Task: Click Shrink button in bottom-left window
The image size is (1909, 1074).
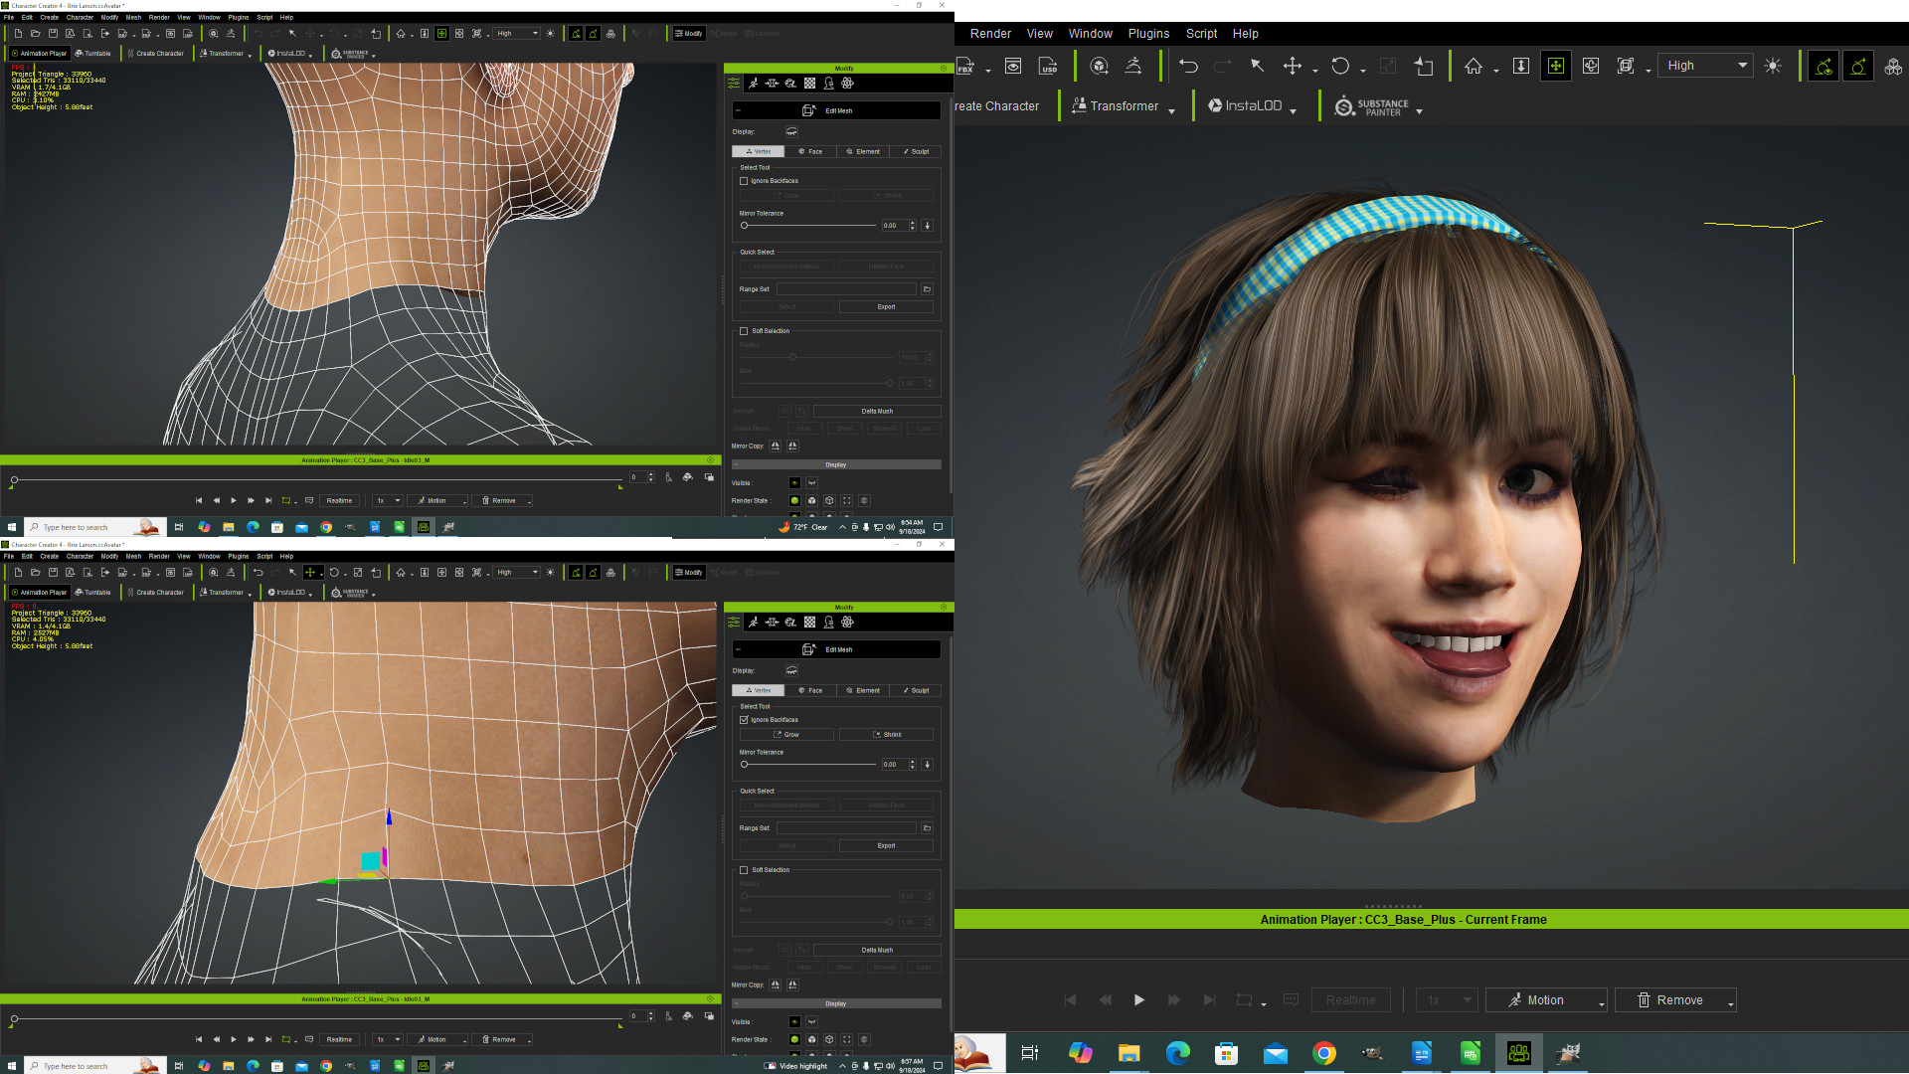Action: (887, 735)
